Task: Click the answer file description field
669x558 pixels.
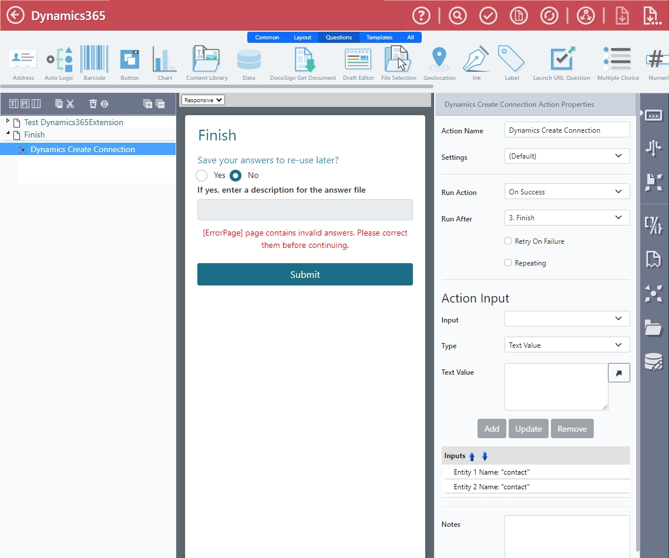Action: coord(305,210)
